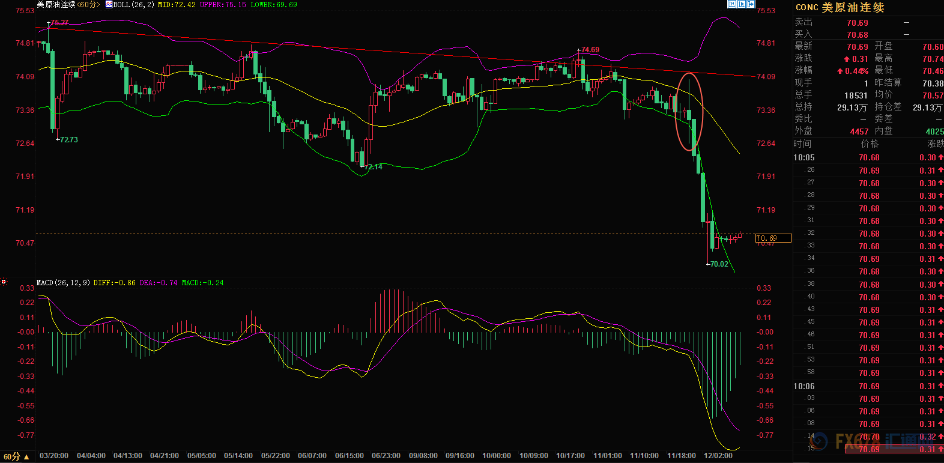This screenshot has width=944, height=463.
Task: Click the 10/00:00 time axis label
Action: tap(497, 456)
